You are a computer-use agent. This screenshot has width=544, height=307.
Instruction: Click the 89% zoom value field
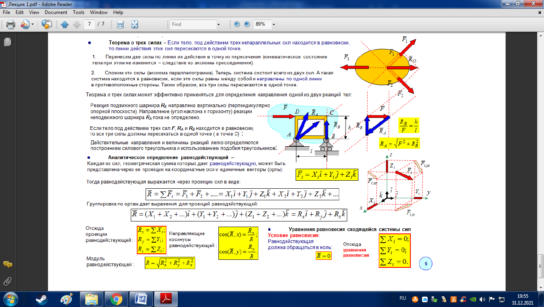point(262,24)
